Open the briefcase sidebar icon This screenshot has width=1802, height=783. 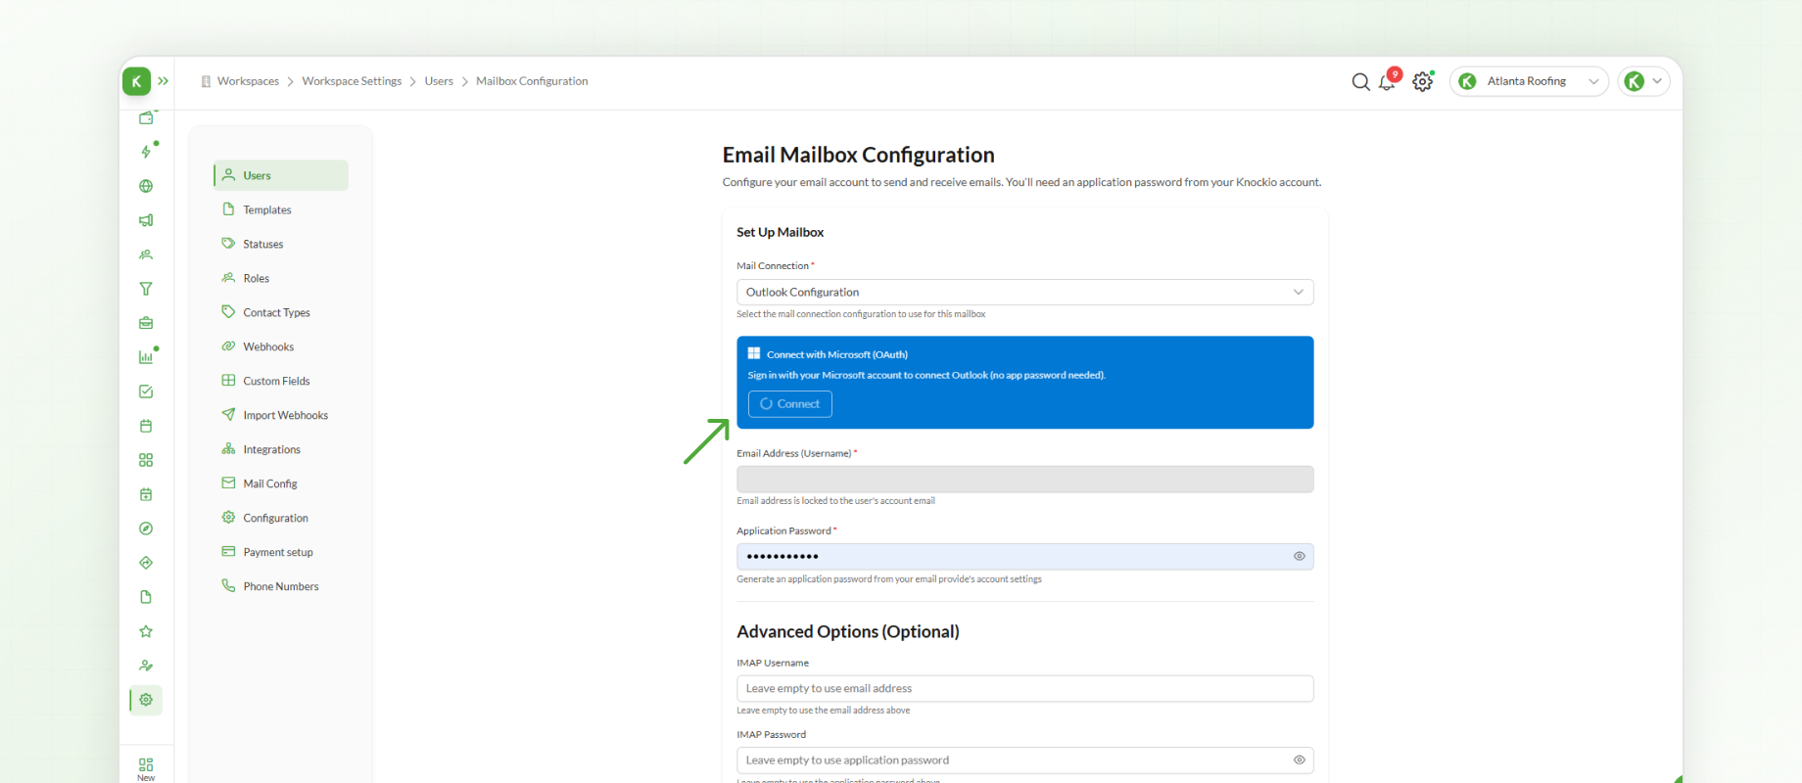click(x=146, y=323)
